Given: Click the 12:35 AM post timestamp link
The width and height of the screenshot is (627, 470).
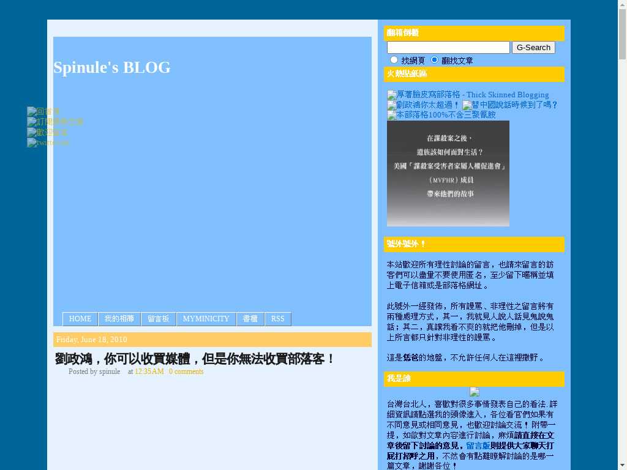Looking at the screenshot, I should (x=149, y=371).
